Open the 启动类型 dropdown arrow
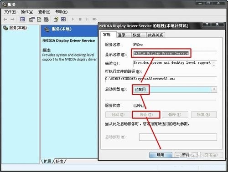Viewport: 228px width, 172px height. (214, 90)
